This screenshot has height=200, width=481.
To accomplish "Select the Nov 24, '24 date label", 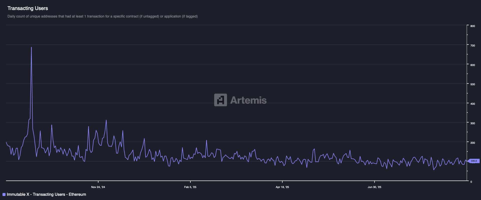I will point(98,187).
